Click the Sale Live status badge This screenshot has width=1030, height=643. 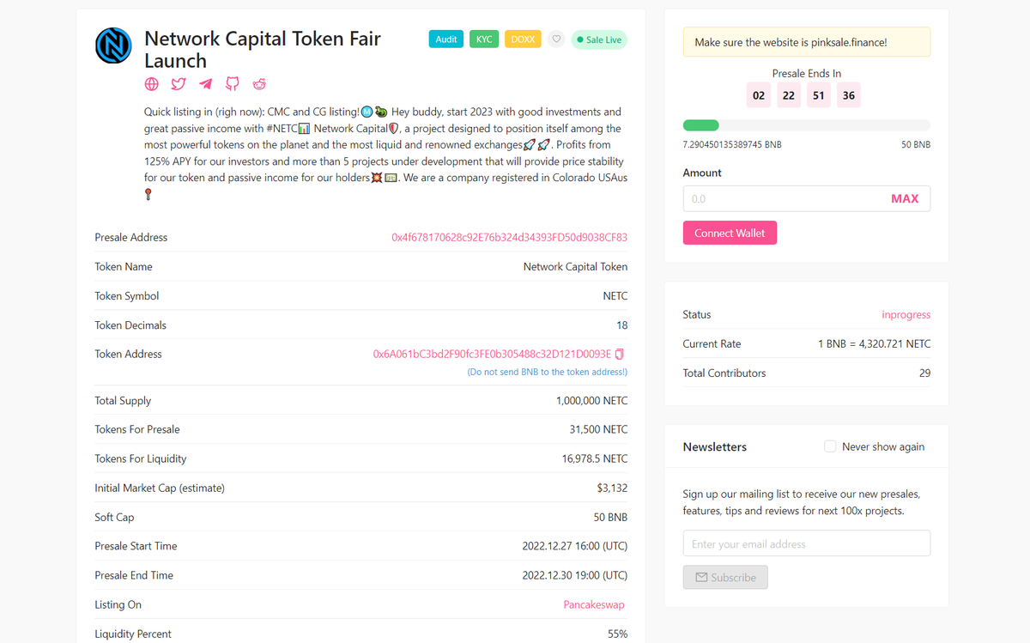[599, 39]
